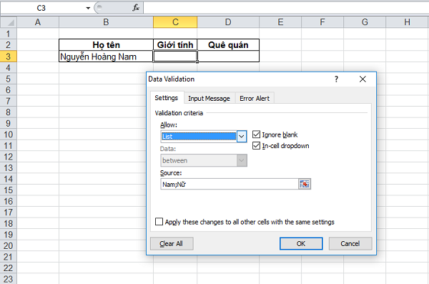Click the Source input field containing Nam;Nữ
Screen dimensions: 429x284
click(230, 184)
